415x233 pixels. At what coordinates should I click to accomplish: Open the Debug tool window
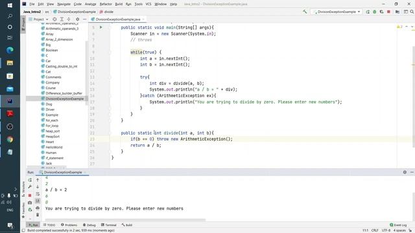pos(89,225)
